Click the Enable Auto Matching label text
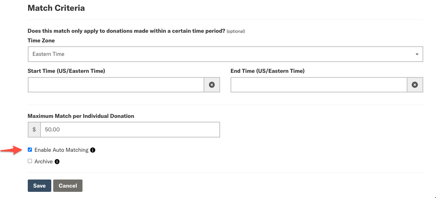The height and width of the screenshot is (198, 436). (x=61, y=150)
